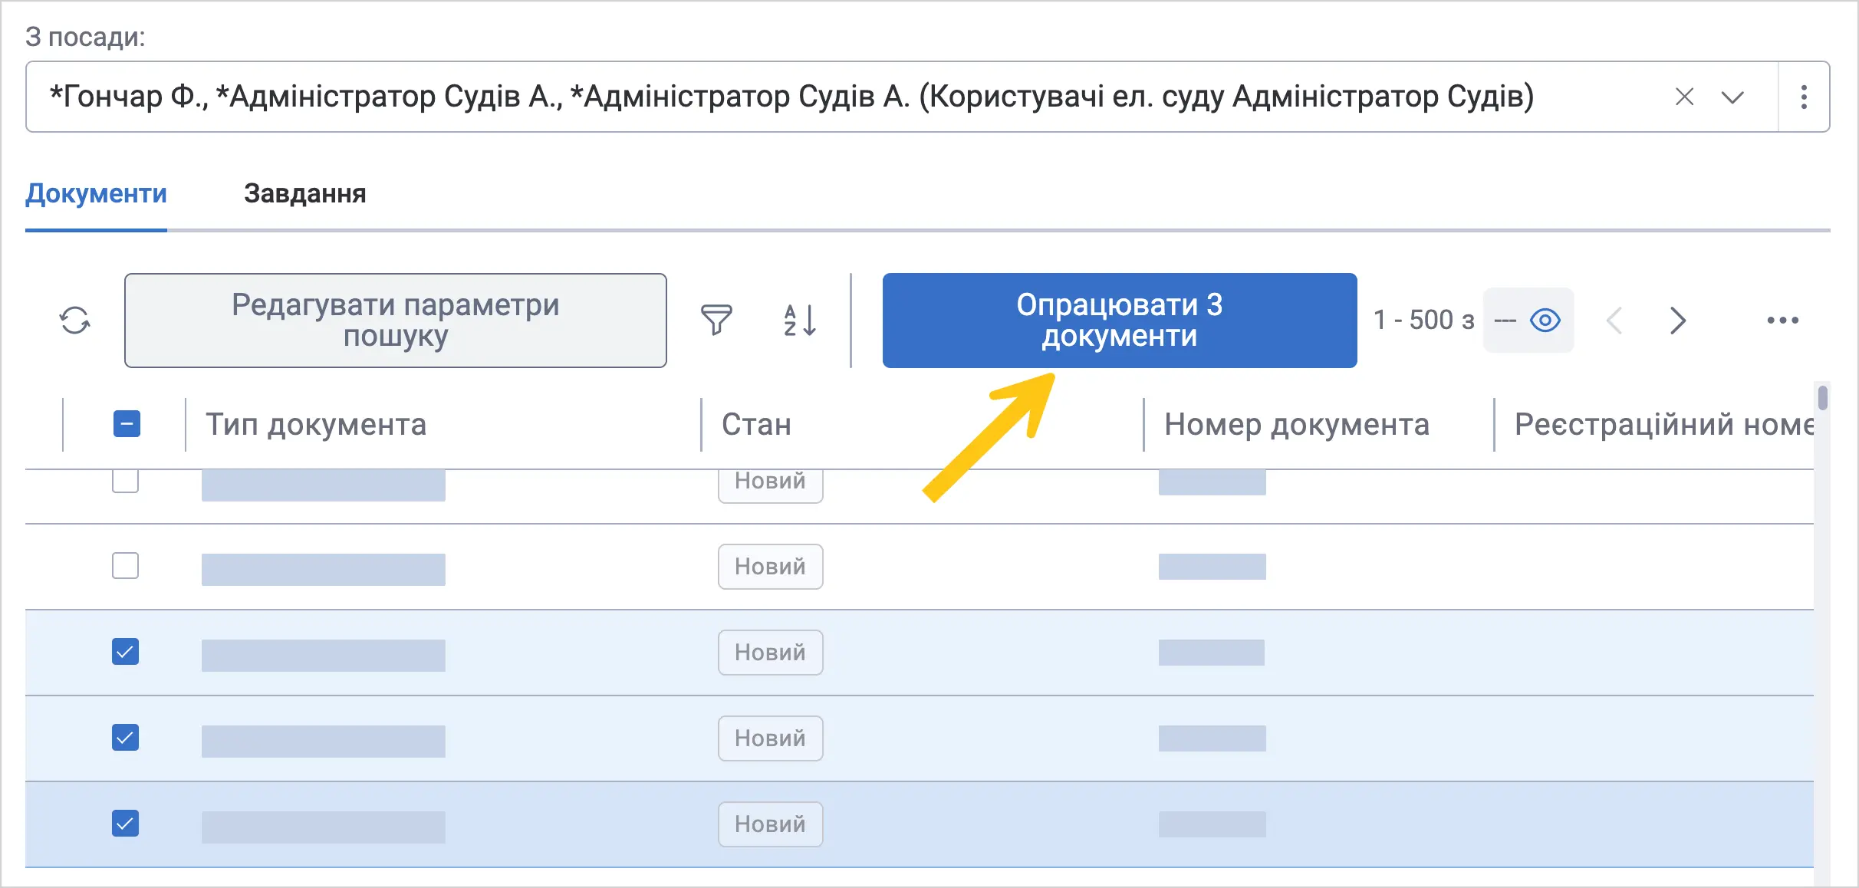
Task: Click the table's vertical scrollbar thumb
Action: (x=1823, y=398)
